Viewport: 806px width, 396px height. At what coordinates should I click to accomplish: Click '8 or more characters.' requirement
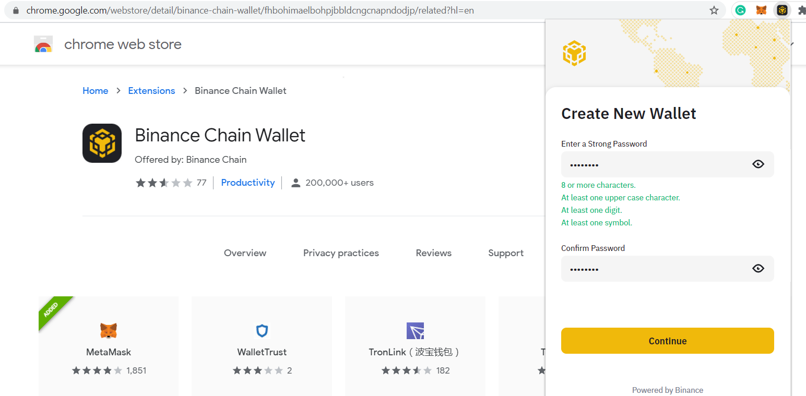pos(598,185)
